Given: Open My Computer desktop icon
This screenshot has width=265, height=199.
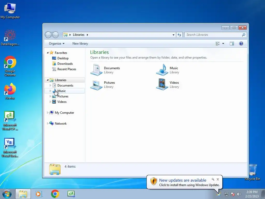Looking at the screenshot, I should pos(10,11).
